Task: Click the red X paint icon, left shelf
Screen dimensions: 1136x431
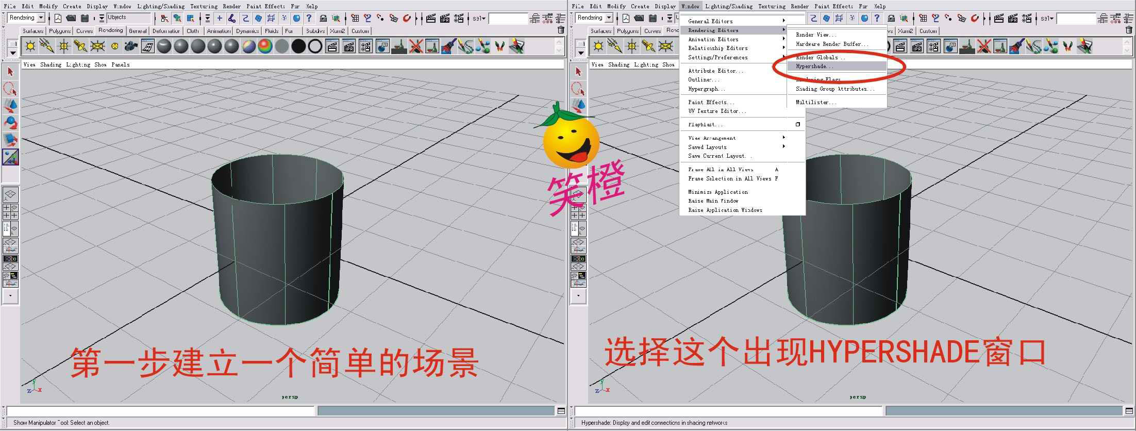Action: pyautogui.click(x=416, y=47)
